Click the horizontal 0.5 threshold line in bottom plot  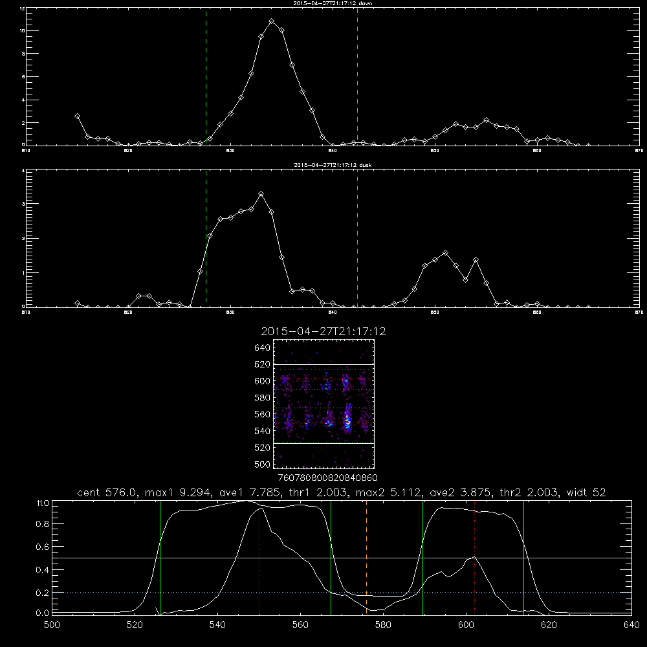(x=342, y=558)
